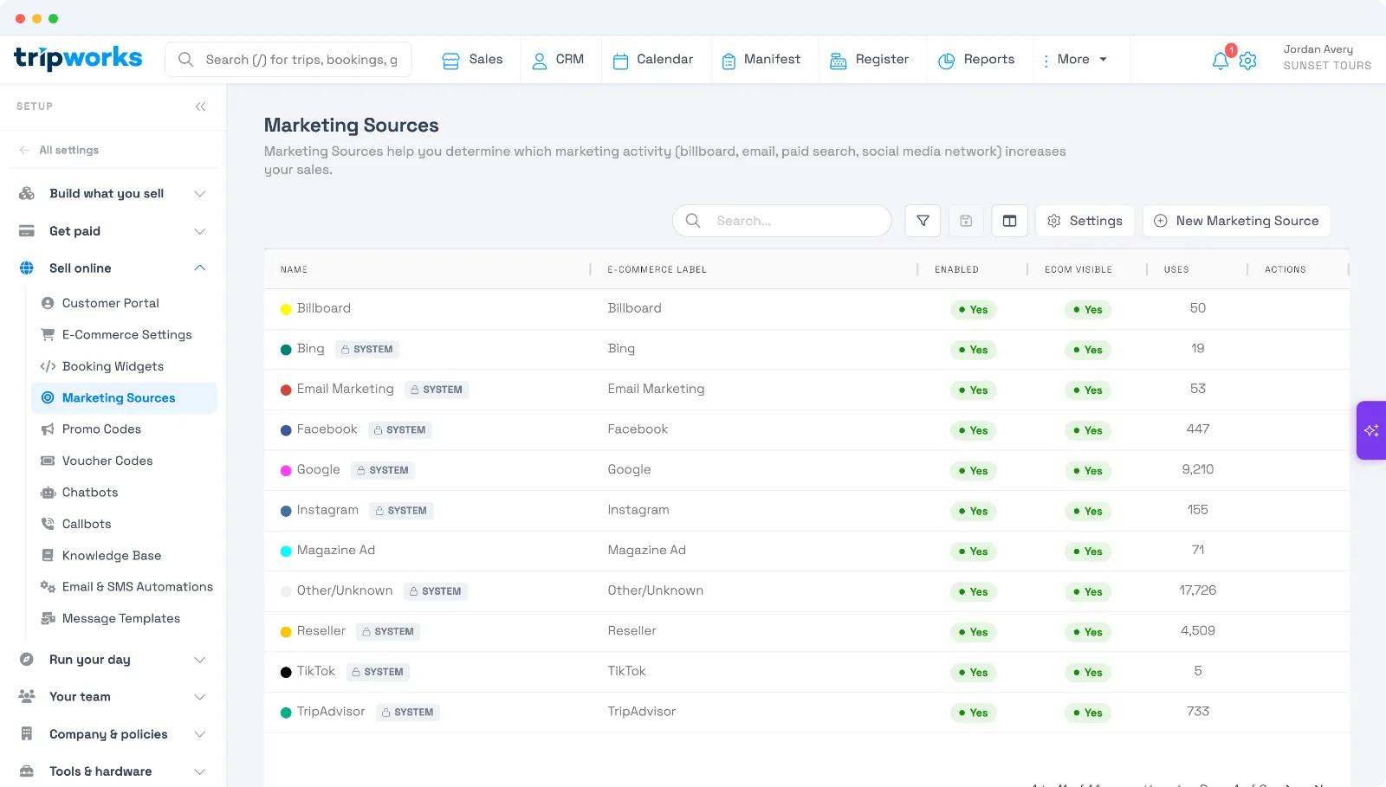This screenshot has height=787, width=1386.
Task: Click the Voucher Codes ticket icon
Action: tap(48, 461)
